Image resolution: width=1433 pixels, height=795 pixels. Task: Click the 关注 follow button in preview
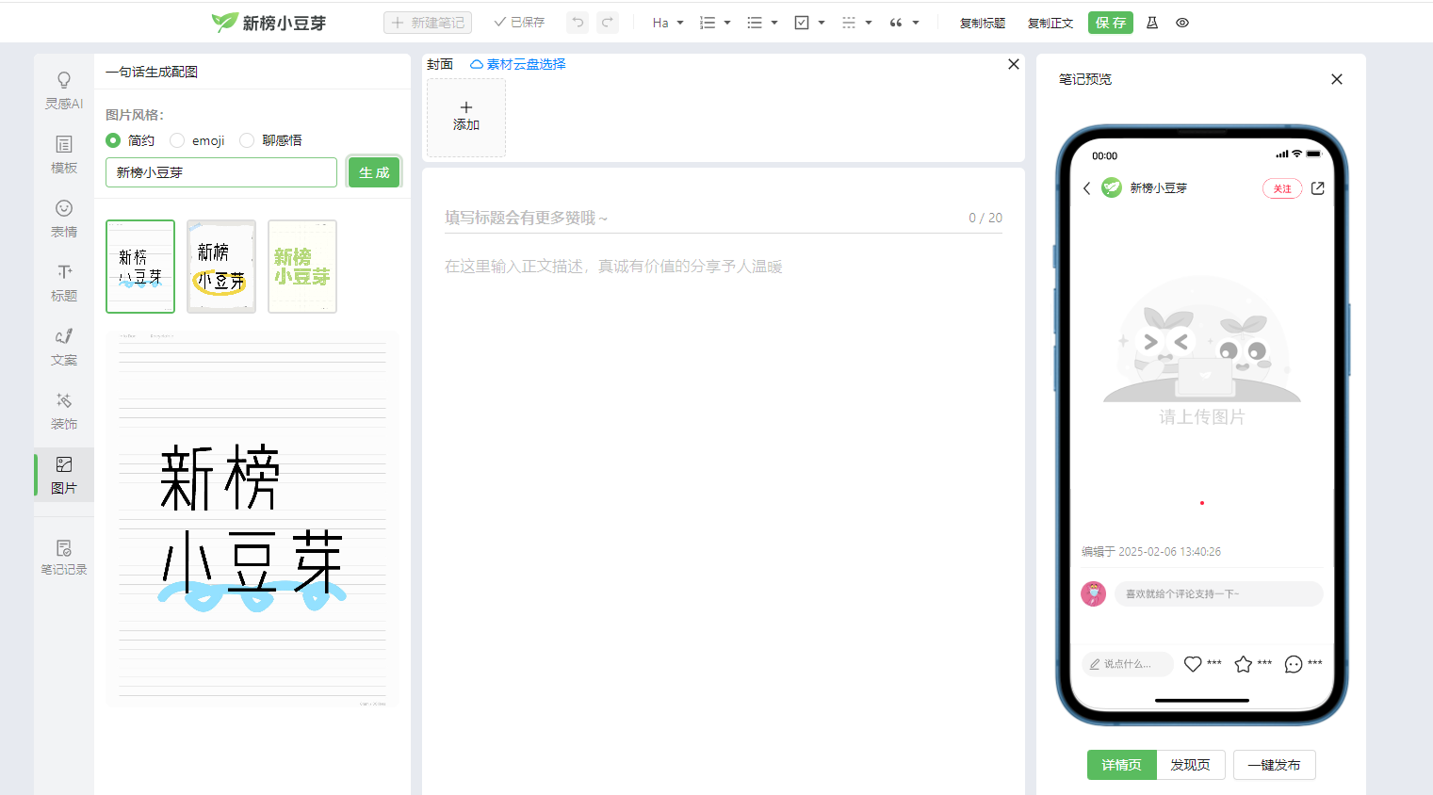pyautogui.click(x=1282, y=188)
